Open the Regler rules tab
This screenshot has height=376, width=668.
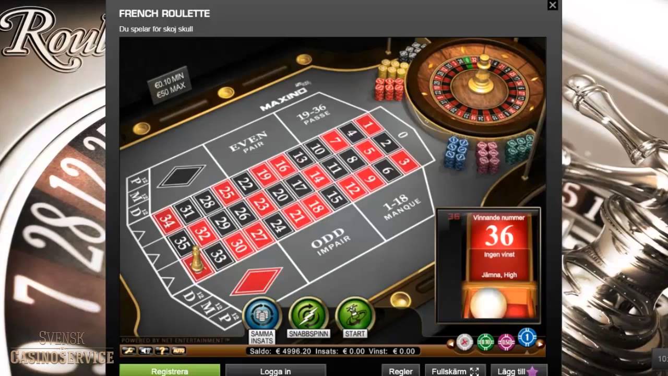pos(401,370)
